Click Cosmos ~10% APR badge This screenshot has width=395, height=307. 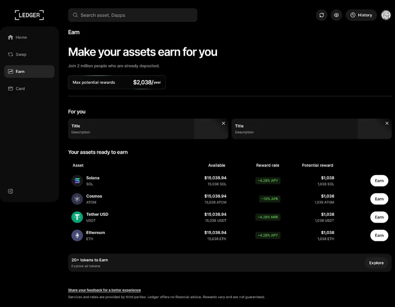[x=270, y=199]
